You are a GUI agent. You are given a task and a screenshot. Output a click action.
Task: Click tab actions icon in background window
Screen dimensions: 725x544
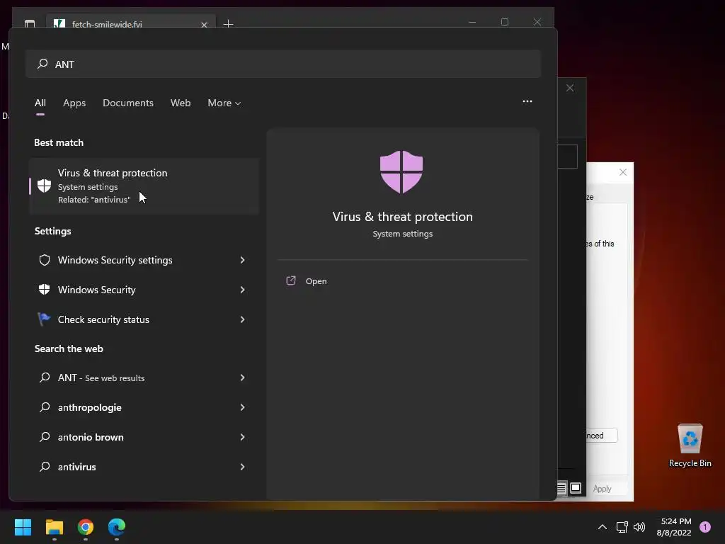point(30,23)
